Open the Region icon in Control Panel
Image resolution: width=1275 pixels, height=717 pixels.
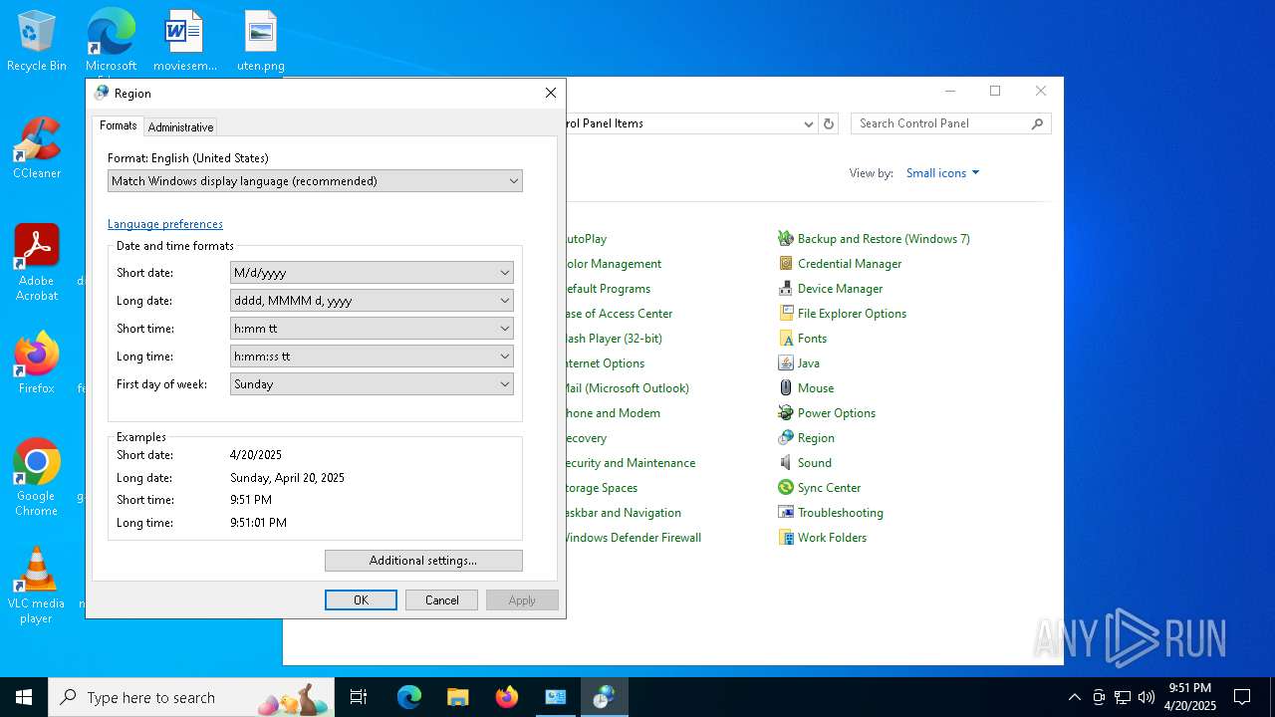tap(786, 438)
